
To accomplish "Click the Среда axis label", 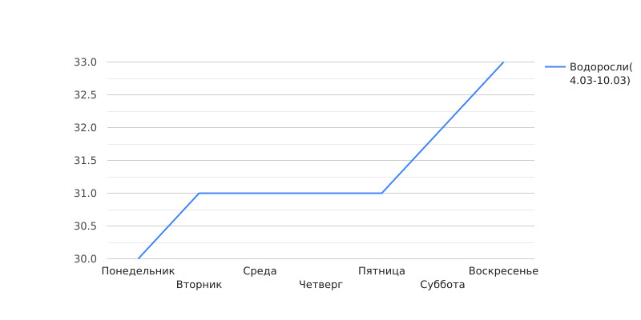I will [x=260, y=271].
